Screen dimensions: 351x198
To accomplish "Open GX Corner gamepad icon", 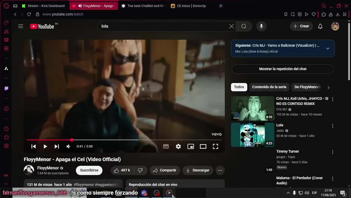I will point(15,6).
